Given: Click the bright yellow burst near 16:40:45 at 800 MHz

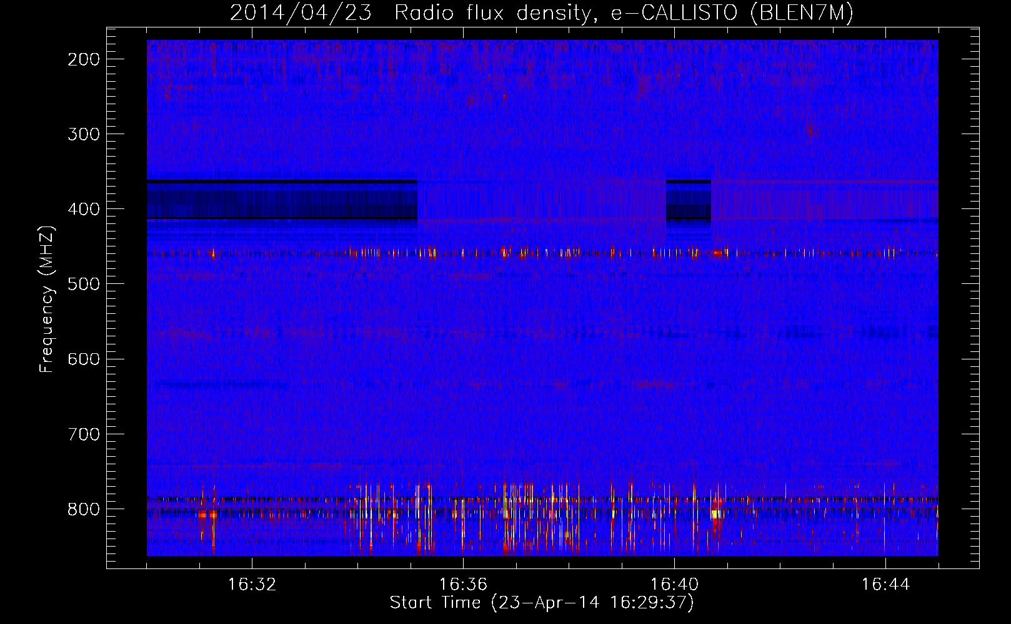Looking at the screenshot, I should 715,514.
